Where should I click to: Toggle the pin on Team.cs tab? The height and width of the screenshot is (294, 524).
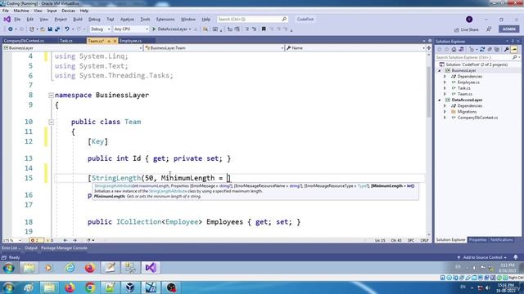109,41
